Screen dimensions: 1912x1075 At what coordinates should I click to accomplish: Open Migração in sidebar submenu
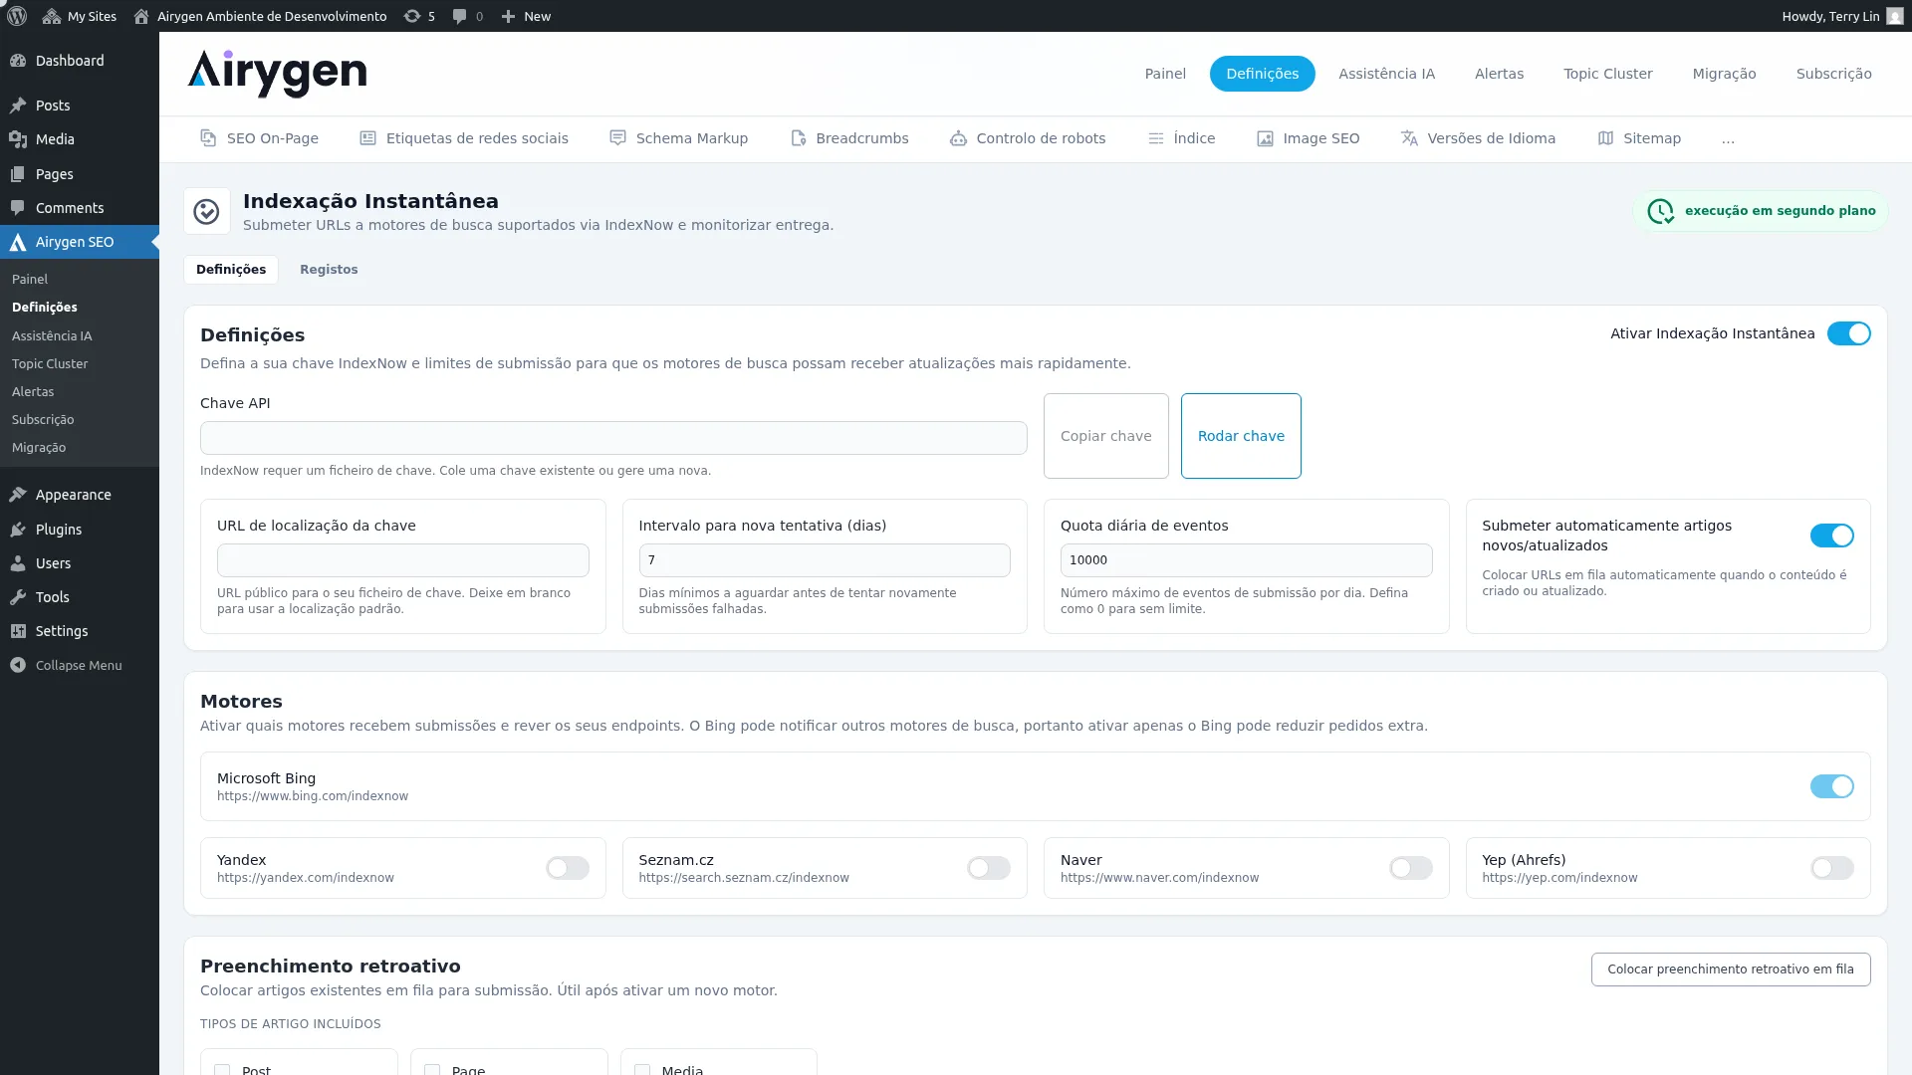[x=39, y=448]
